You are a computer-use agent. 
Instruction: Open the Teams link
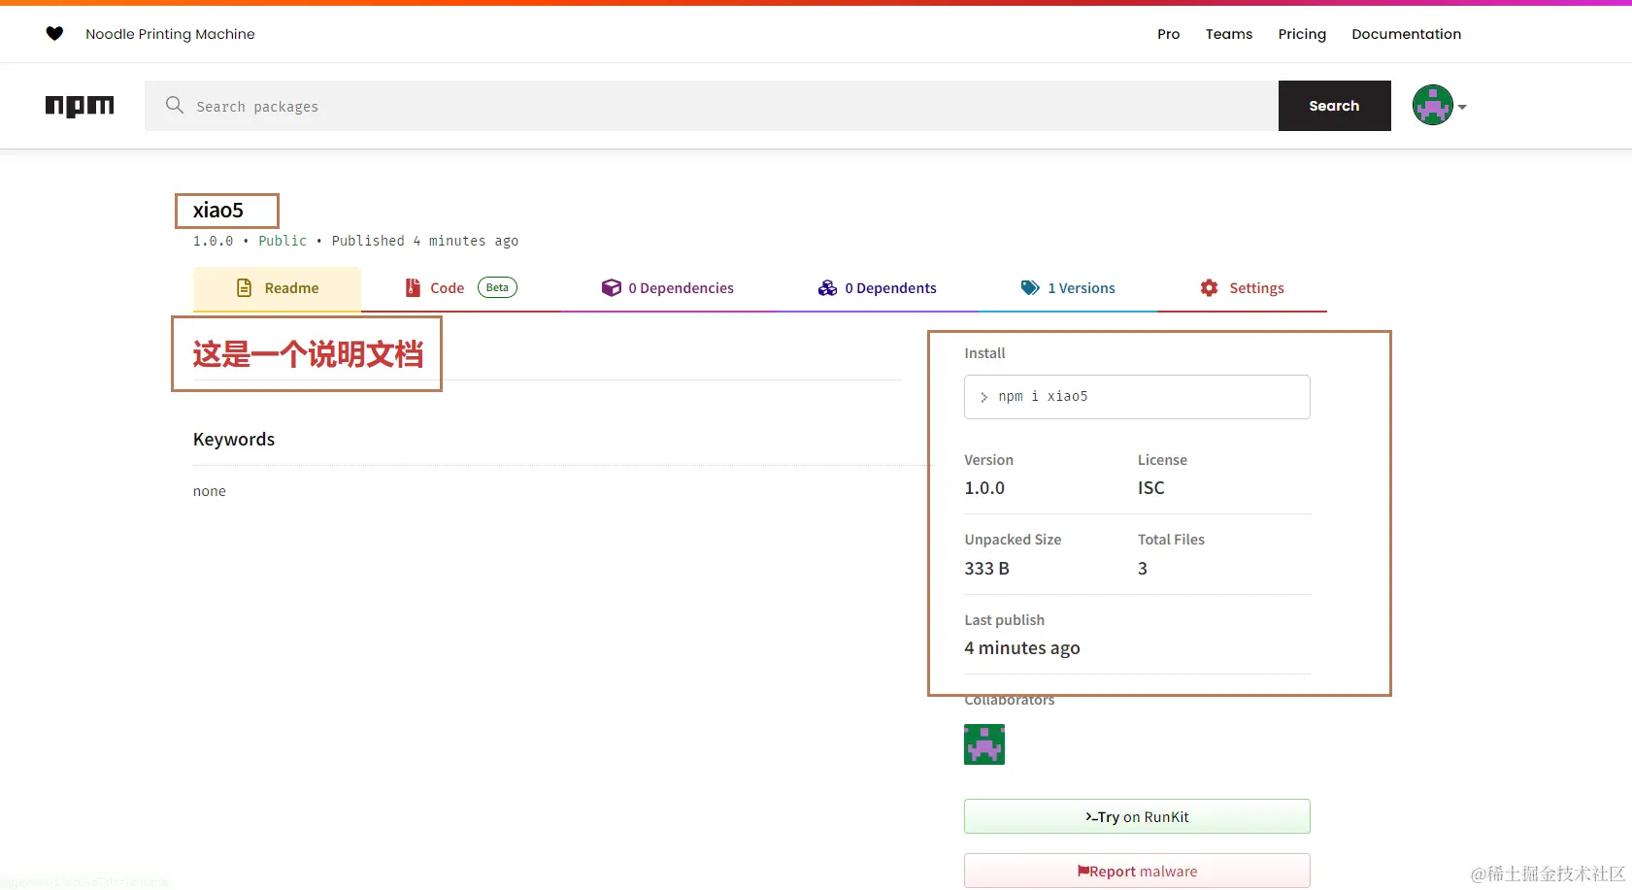(x=1228, y=34)
